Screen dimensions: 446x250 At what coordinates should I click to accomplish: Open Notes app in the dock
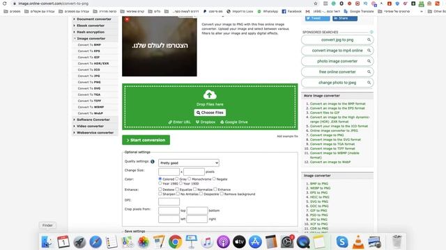319,242
